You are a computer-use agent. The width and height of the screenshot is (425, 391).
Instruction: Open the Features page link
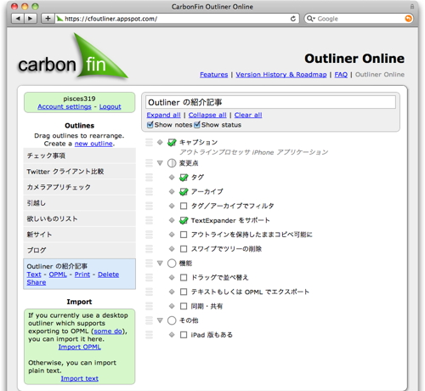pyautogui.click(x=214, y=75)
